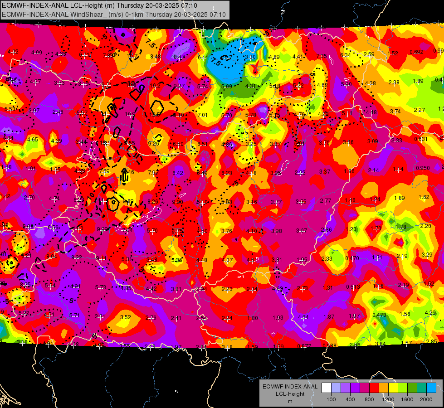Click the violet swatch above 400

(x=355, y=388)
